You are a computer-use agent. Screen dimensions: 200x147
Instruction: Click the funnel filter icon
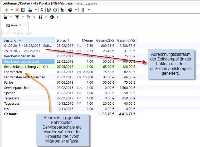coord(17,17)
